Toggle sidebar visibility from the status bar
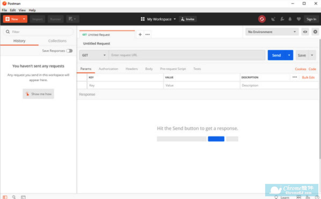This screenshot has height=199, width=321. [x=5, y=197]
